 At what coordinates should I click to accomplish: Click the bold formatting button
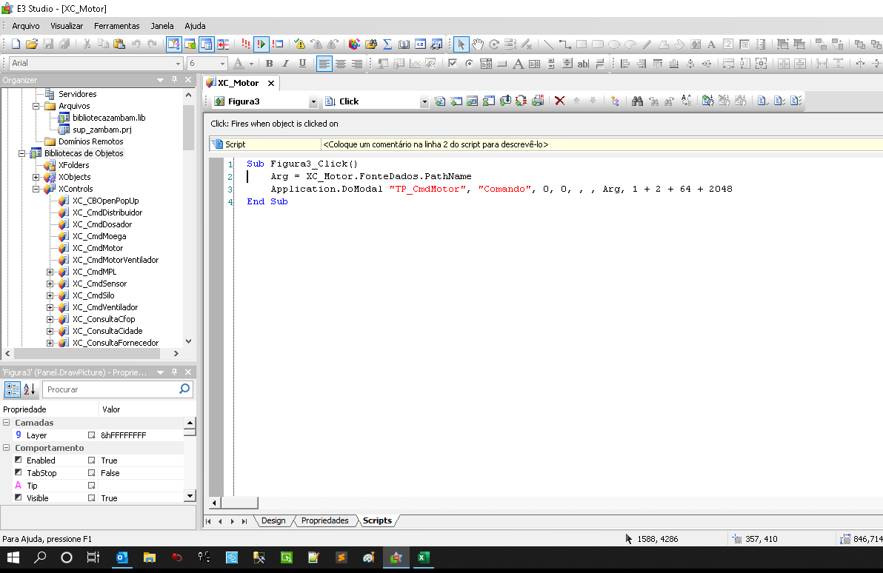[269, 63]
